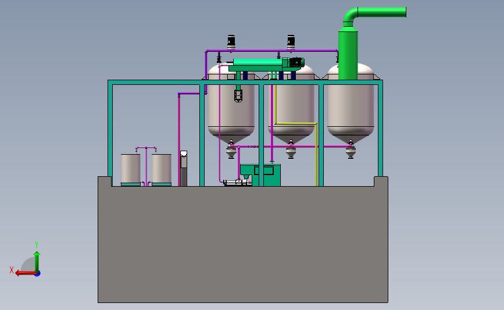Click the red X axis arrow of triad
Image resolution: width=504 pixels, height=310 pixels.
(x=26, y=273)
